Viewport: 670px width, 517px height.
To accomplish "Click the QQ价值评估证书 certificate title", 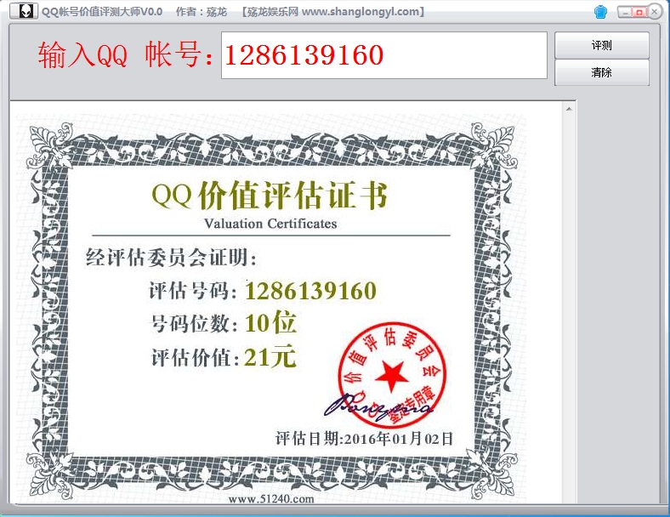I will tap(270, 196).
